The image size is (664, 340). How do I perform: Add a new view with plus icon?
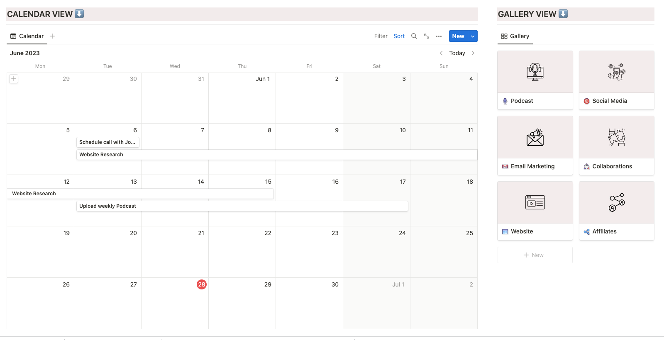click(x=52, y=36)
